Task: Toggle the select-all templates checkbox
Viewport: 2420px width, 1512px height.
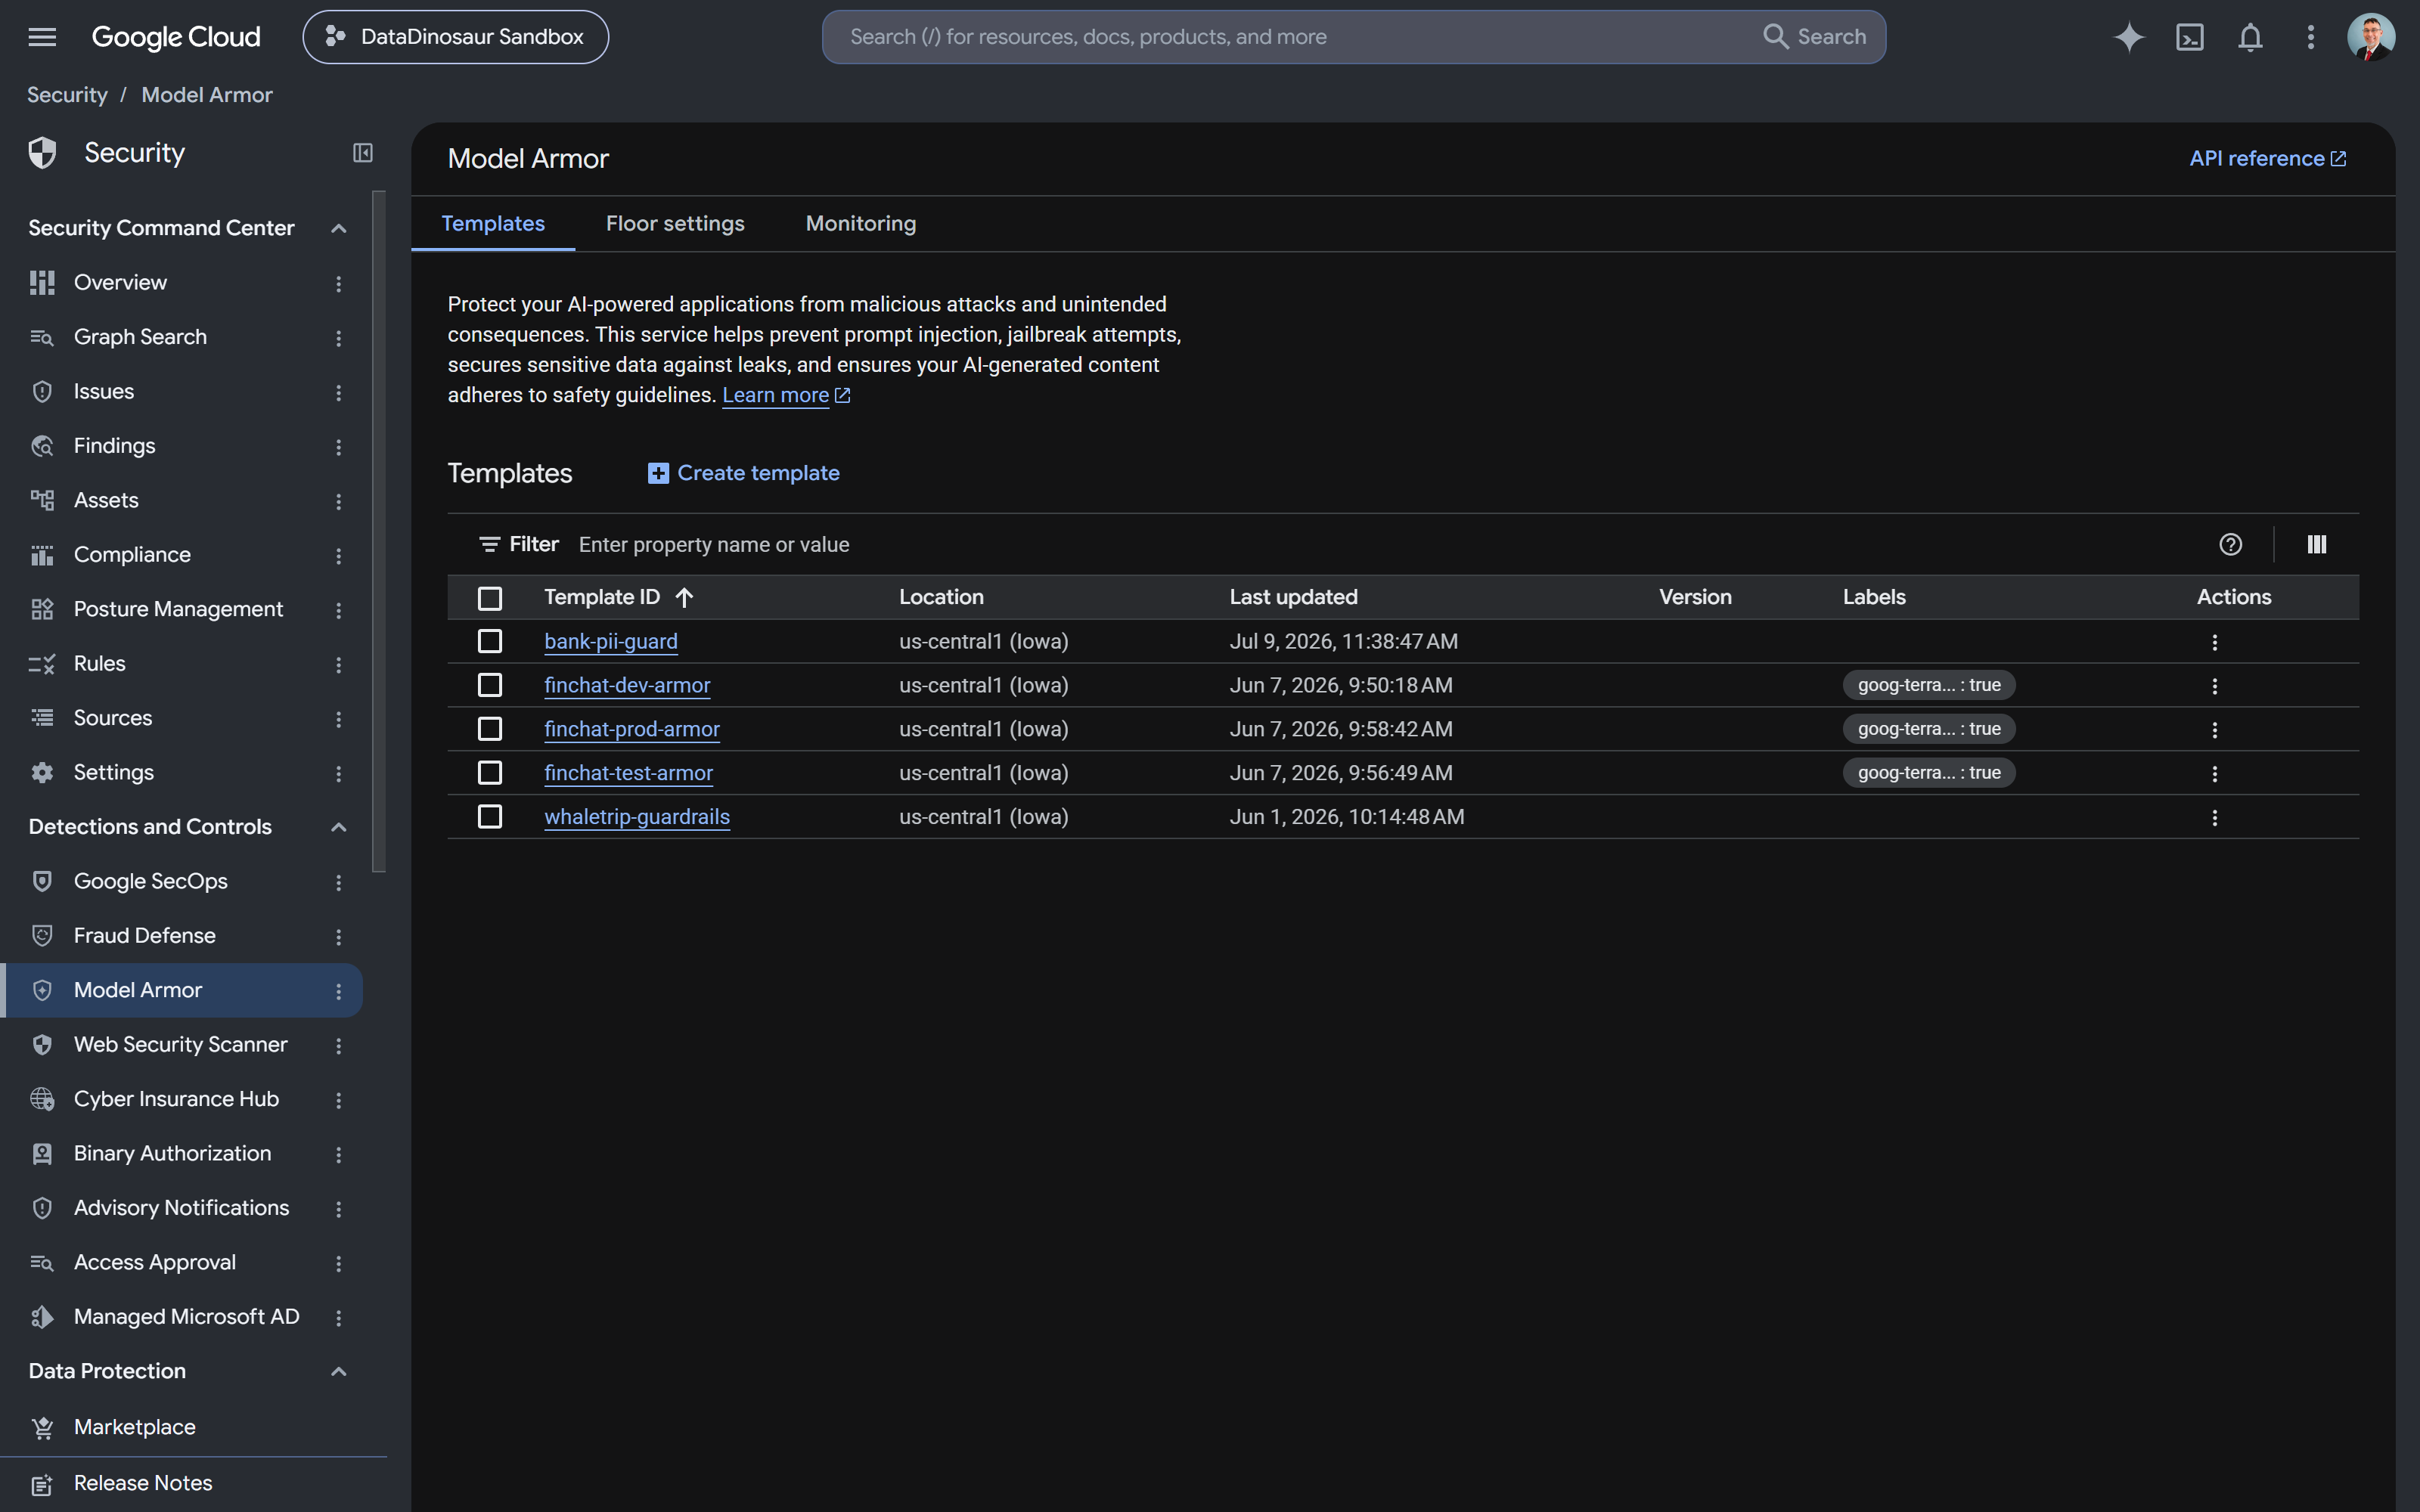Action: click(490, 598)
